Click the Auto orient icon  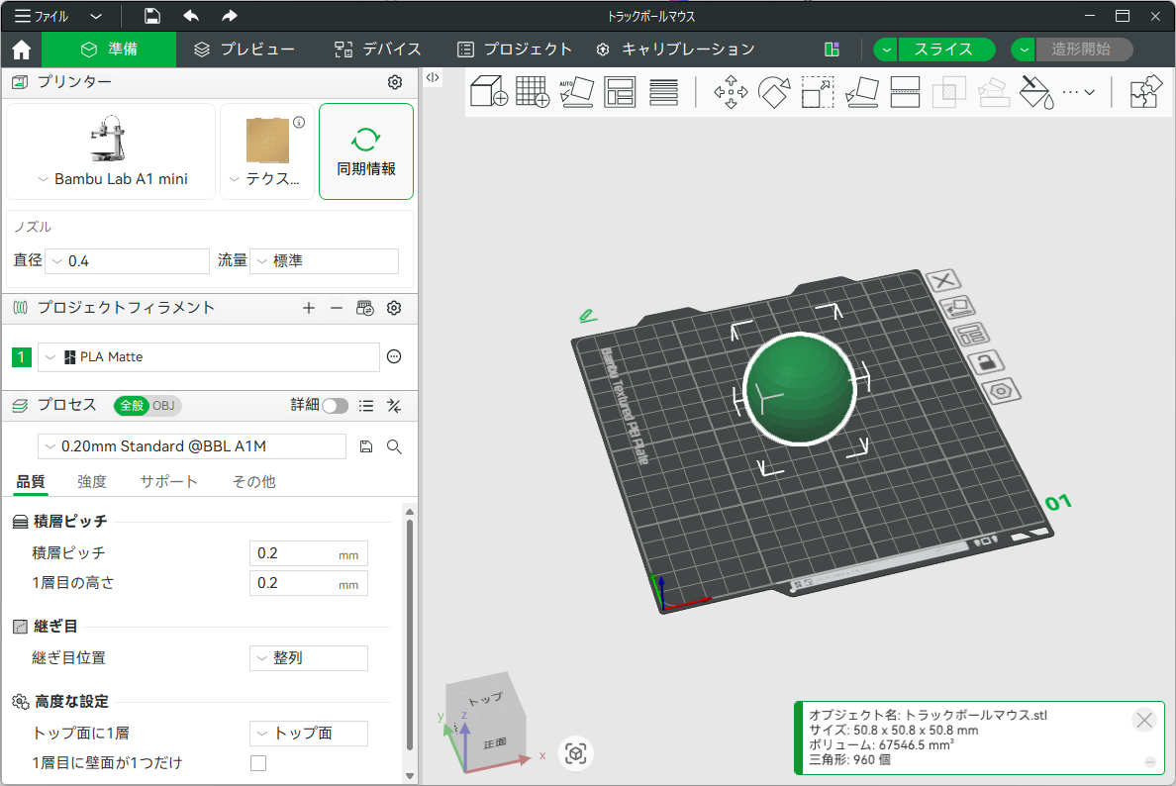pyautogui.click(x=576, y=91)
